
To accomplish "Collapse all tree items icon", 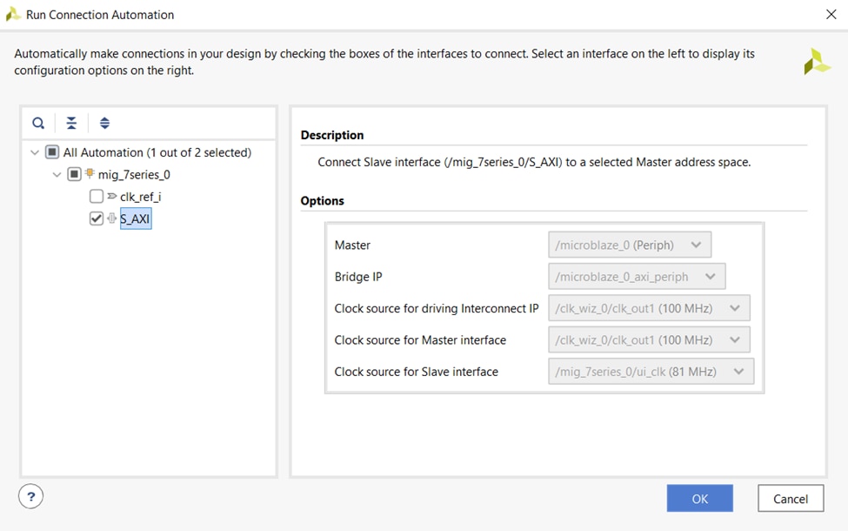I will coord(71,123).
